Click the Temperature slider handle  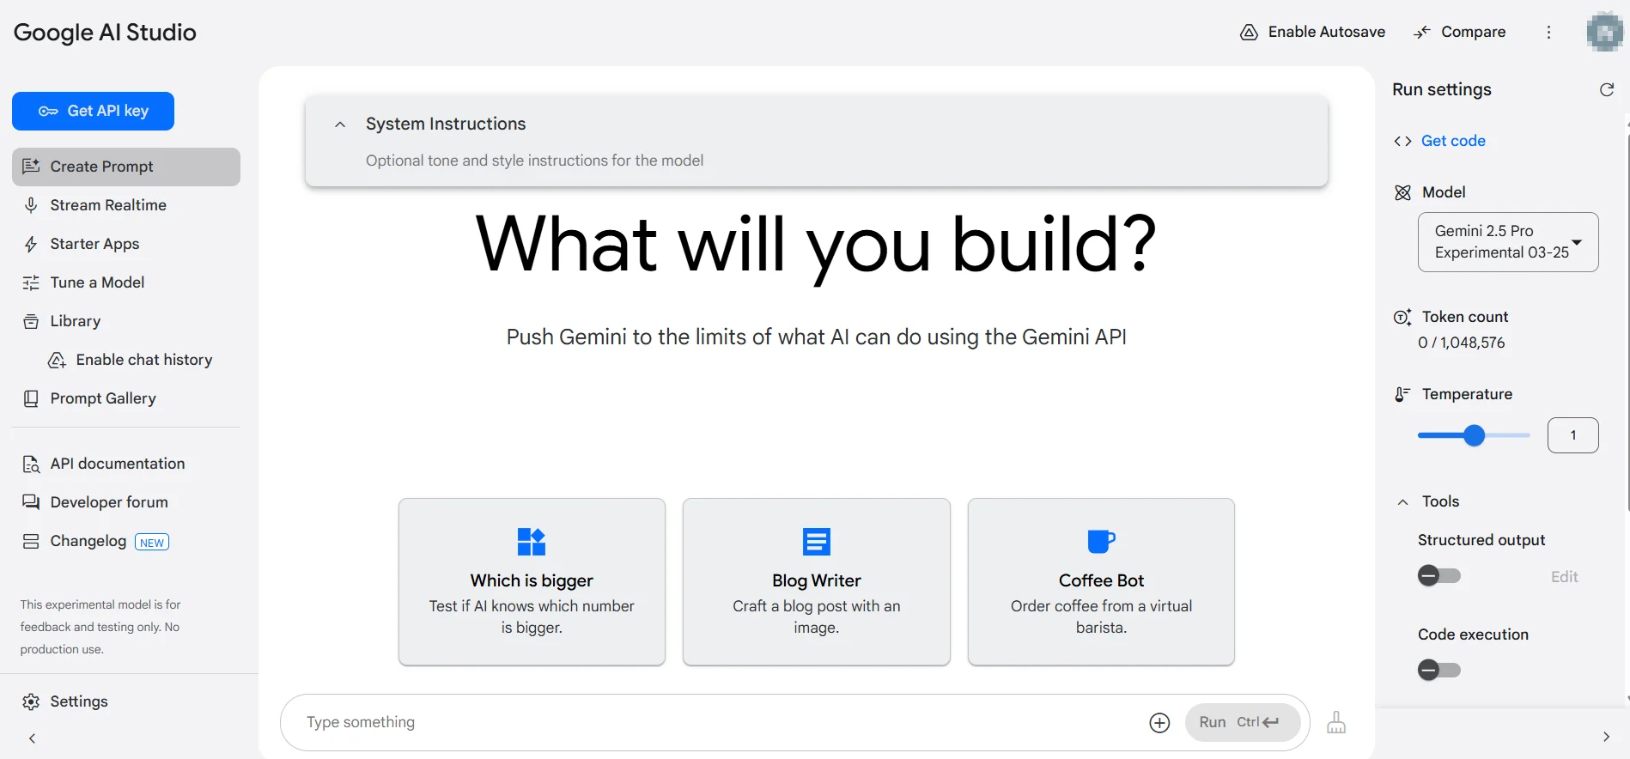1474,436
